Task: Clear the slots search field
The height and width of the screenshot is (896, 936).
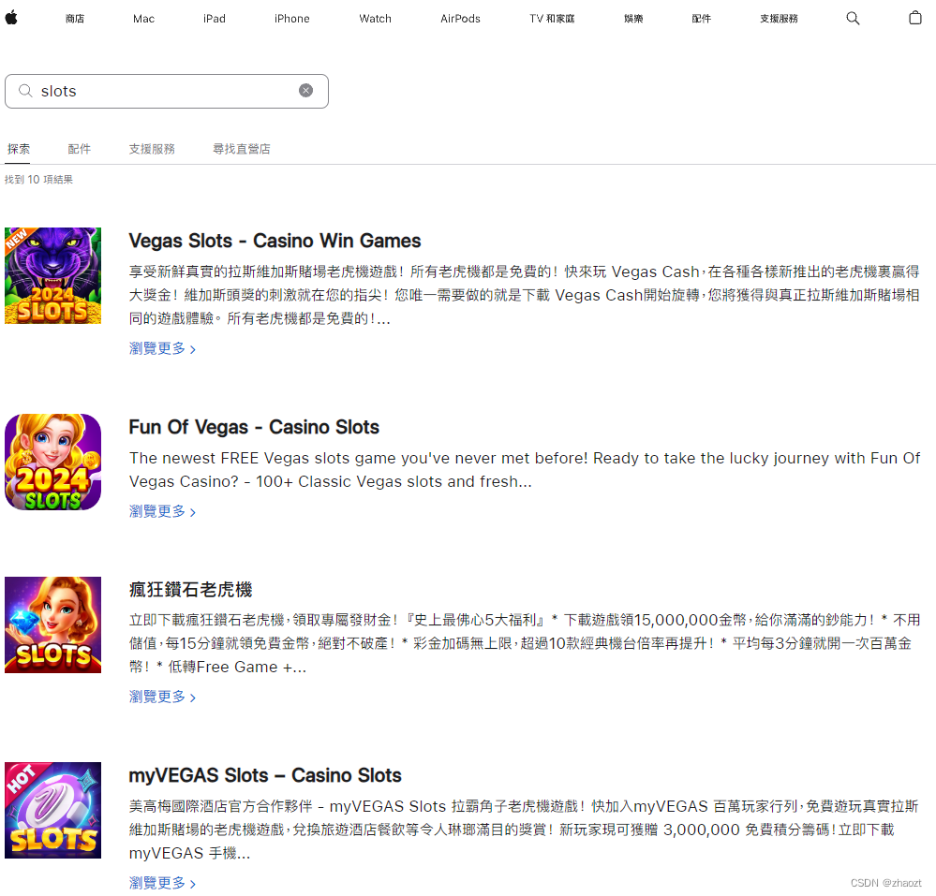Action: [x=305, y=91]
